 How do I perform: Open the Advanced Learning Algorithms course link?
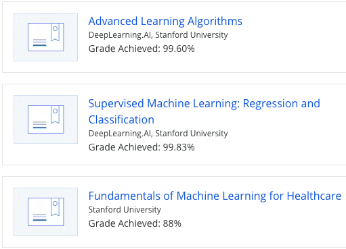pyautogui.click(x=165, y=21)
